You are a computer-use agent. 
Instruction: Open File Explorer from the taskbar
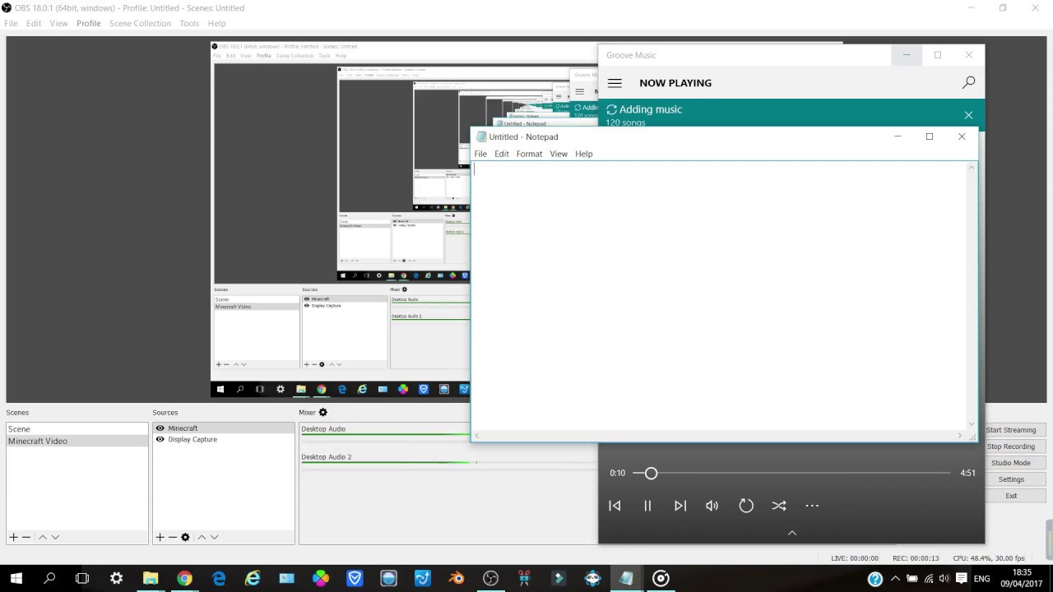[151, 578]
